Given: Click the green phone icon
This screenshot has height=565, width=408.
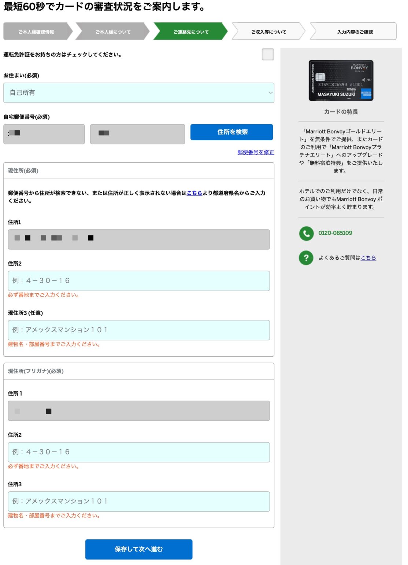Looking at the screenshot, I should point(306,233).
